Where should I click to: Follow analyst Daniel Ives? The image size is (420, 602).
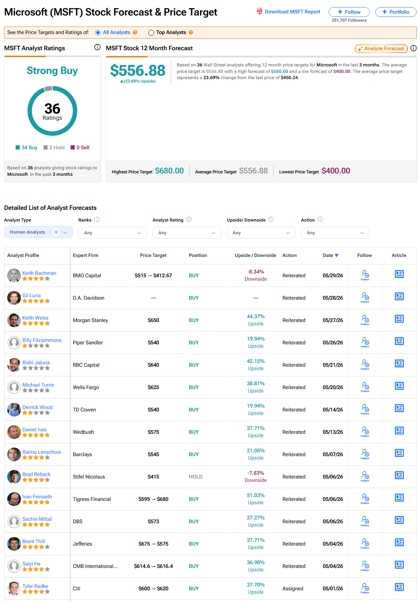tap(365, 432)
